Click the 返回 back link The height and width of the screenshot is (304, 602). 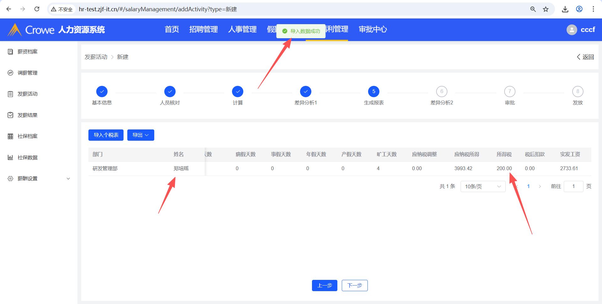pos(585,57)
